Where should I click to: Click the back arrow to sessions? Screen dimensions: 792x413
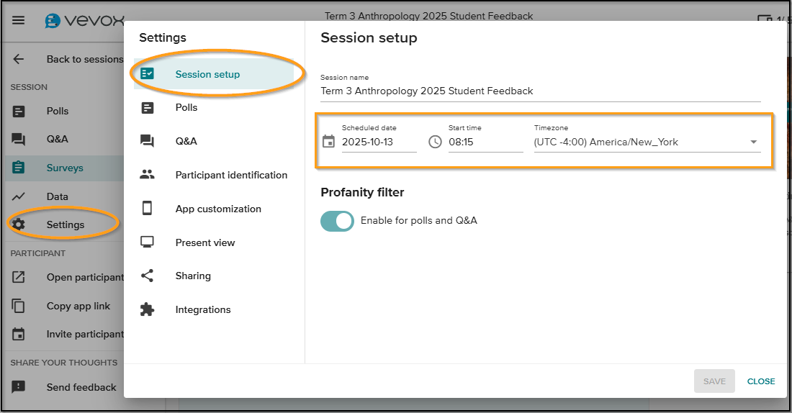click(x=19, y=59)
